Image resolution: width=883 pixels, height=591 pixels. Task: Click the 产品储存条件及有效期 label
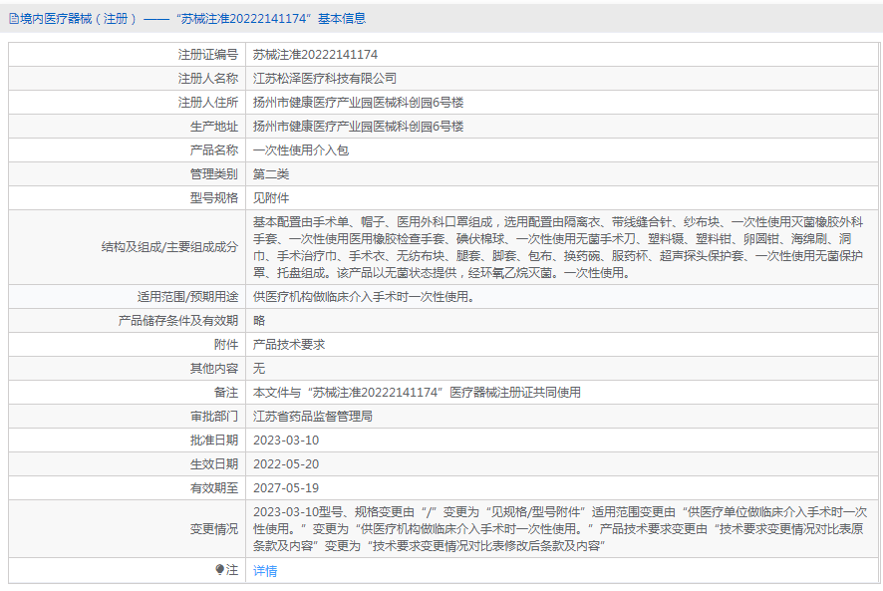(178, 321)
